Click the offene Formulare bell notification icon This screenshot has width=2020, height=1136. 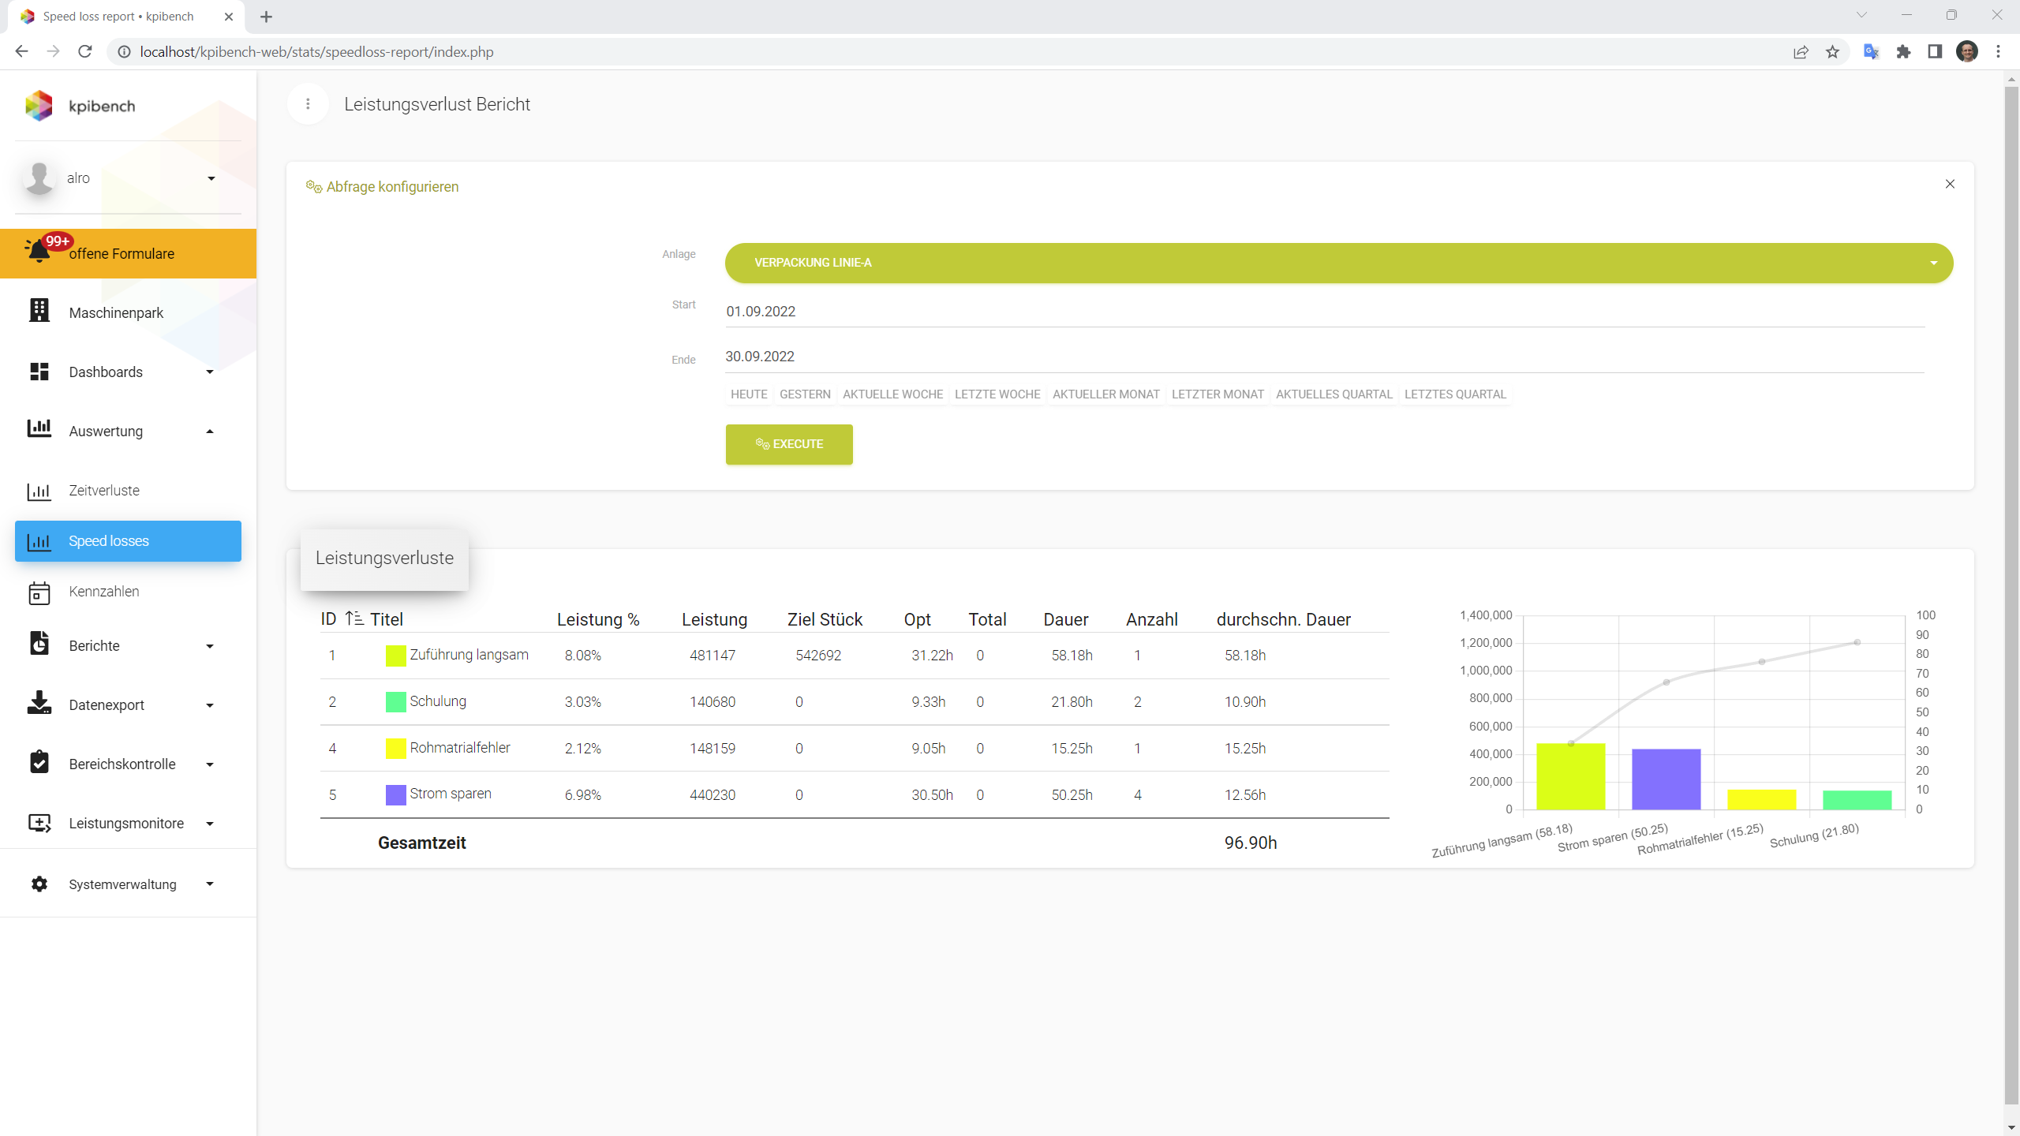38,252
